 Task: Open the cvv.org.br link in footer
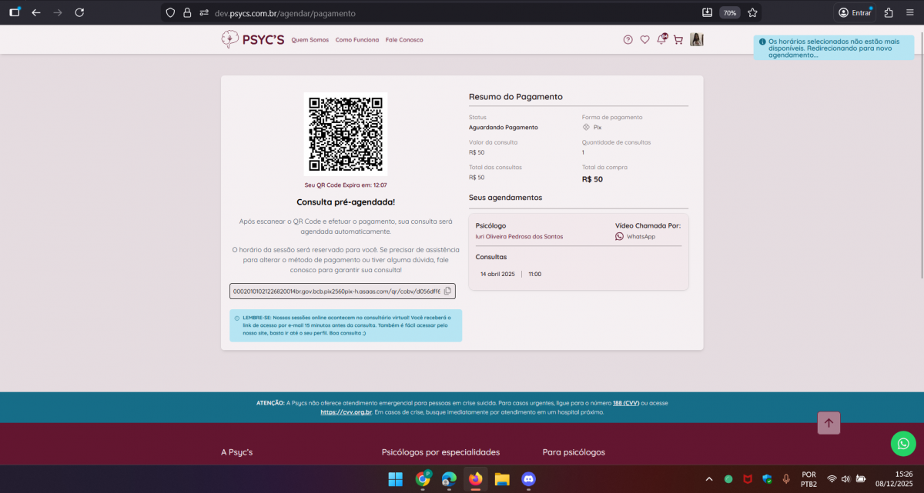[x=346, y=412]
